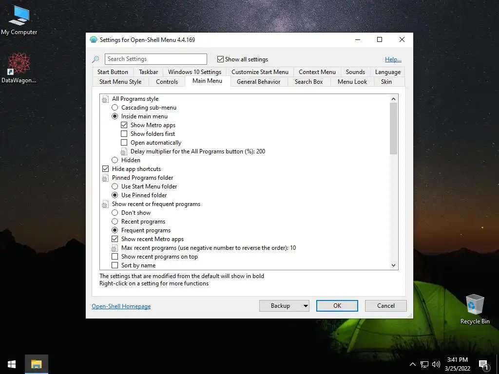Click the Delay multiplier setting icon
This screenshot has width=499, height=374.
(x=123, y=152)
